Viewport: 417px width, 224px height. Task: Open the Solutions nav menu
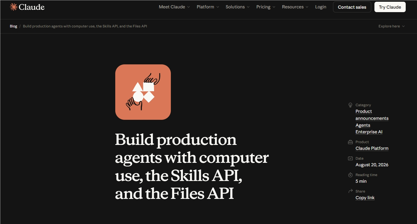point(237,7)
